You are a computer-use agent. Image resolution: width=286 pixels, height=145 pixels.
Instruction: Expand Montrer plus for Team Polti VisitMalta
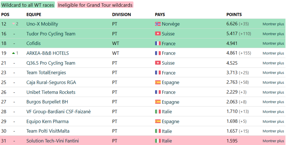[x=273, y=131]
